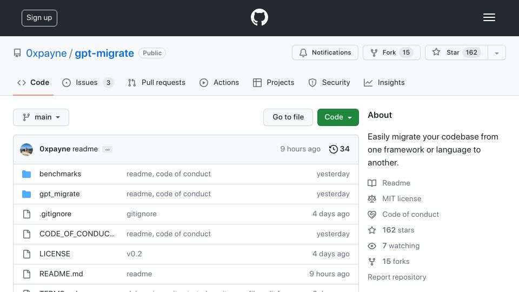
Task: Click the gpt_migrate folder icon
Action: [x=26, y=194]
